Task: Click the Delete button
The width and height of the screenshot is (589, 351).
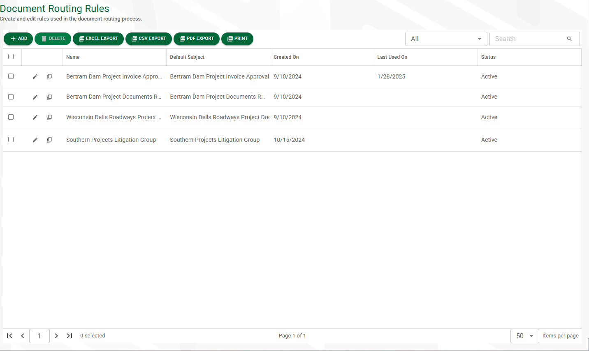Action: pyautogui.click(x=53, y=39)
